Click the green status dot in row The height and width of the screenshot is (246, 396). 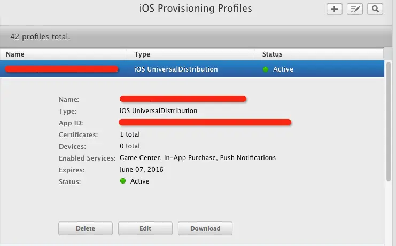point(266,69)
